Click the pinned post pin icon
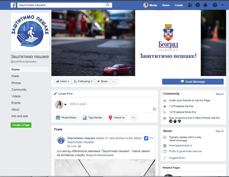This screenshot has height=177, width=229. click(x=146, y=138)
